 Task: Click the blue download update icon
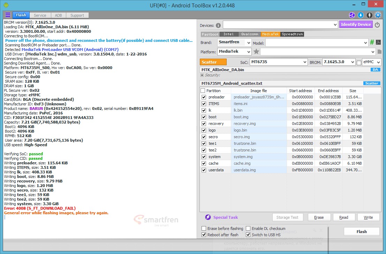click(361, 15)
